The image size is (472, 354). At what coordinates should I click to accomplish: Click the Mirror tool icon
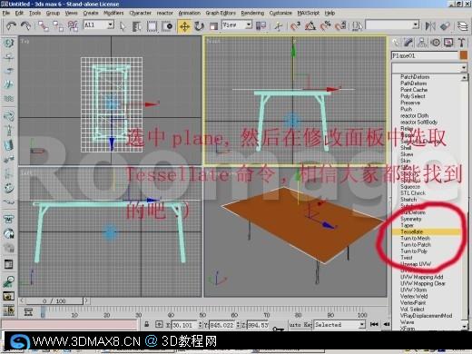(x=430, y=26)
